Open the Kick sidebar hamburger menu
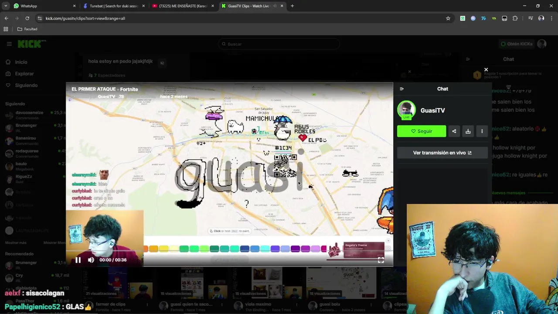 9,44
